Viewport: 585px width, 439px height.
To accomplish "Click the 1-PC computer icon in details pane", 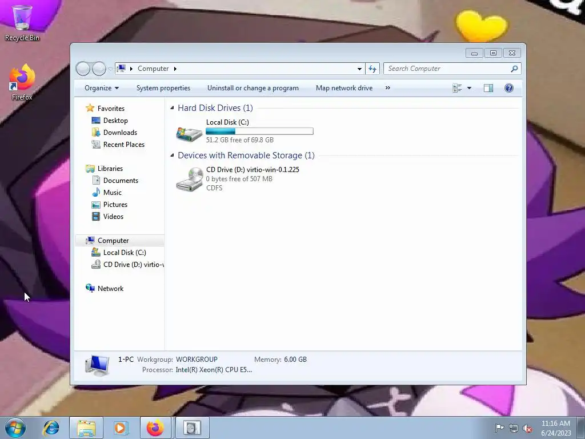I will [97, 365].
